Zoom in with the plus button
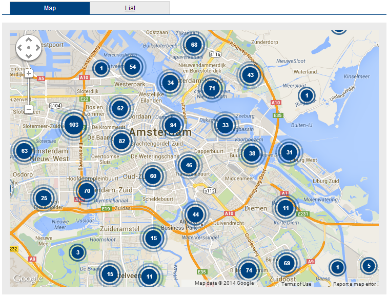Screen dimensions: 388x296 [x=29, y=73]
